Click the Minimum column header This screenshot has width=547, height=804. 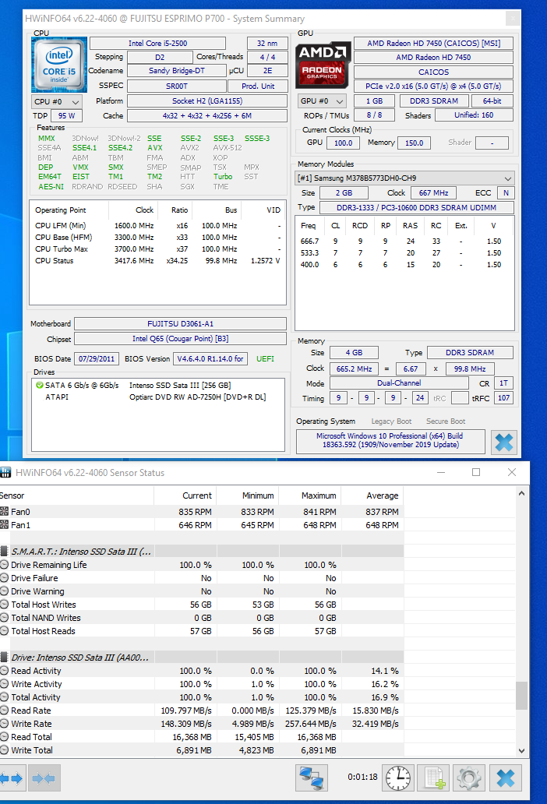[x=248, y=495]
